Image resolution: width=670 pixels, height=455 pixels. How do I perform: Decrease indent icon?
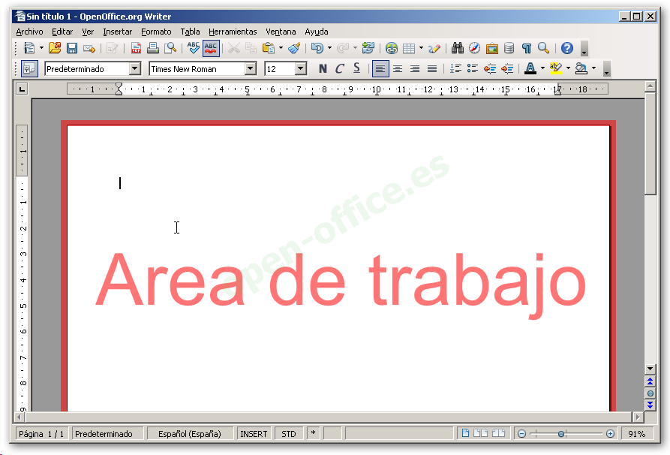[x=490, y=68]
